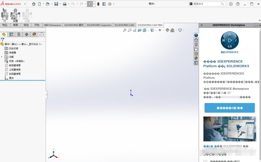Select 材质 material item in tree
This screenshot has width=261, height=162.
click(x=15, y=61)
